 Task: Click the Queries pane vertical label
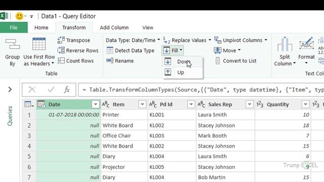10,116
